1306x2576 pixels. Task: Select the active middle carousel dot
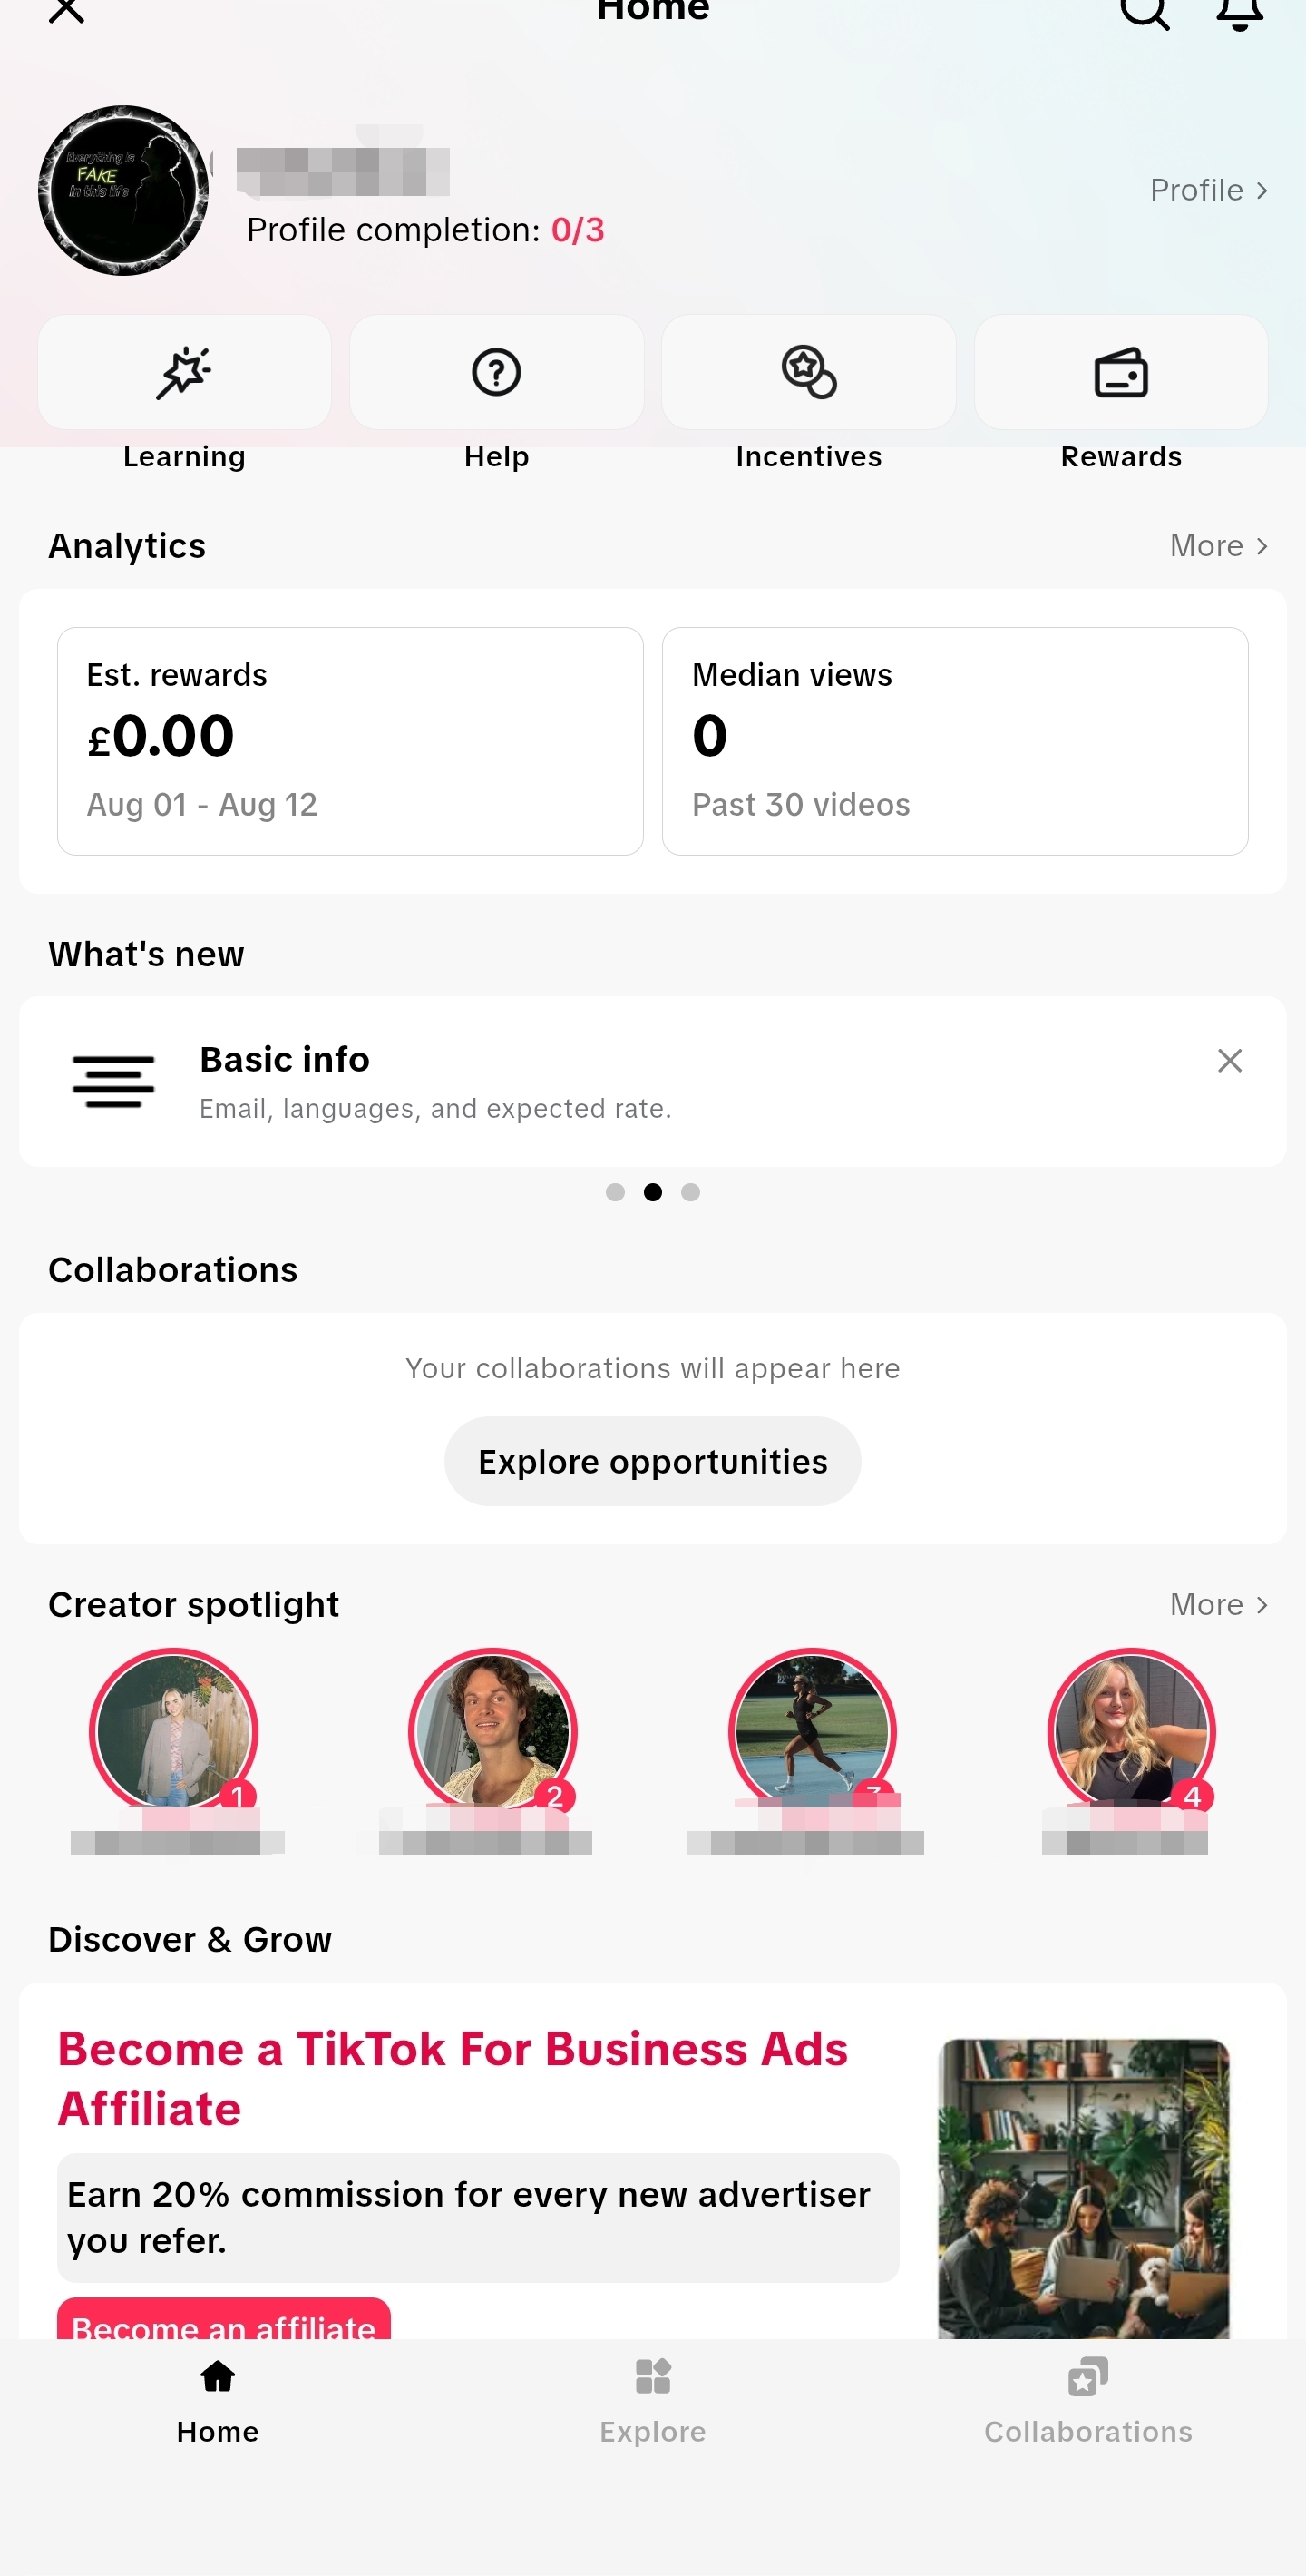tap(652, 1192)
